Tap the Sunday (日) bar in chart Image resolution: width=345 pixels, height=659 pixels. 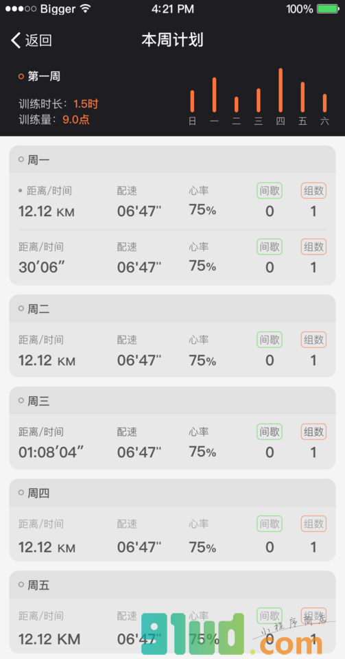pyautogui.click(x=192, y=102)
